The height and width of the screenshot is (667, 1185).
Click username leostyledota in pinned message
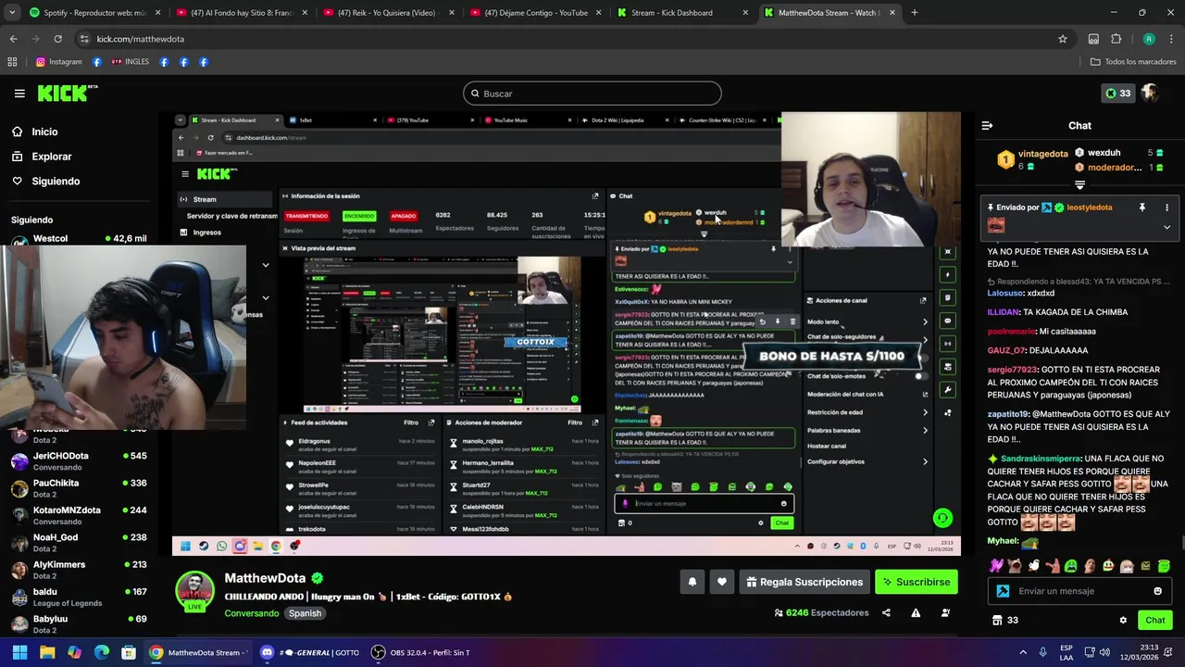[x=1089, y=208]
